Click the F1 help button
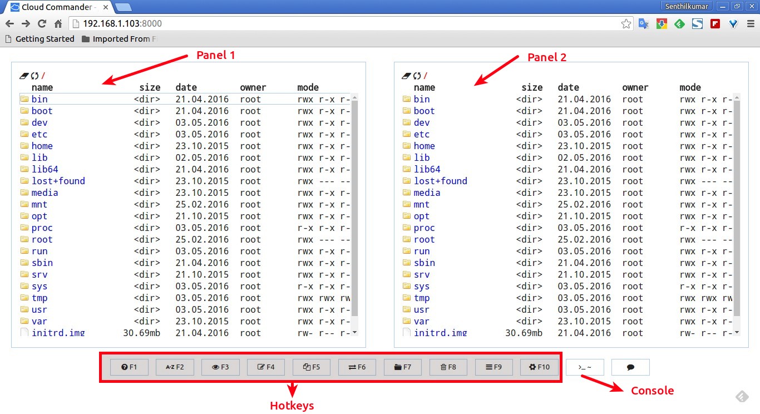Screen dimensions: 760x414 click(129, 367)
